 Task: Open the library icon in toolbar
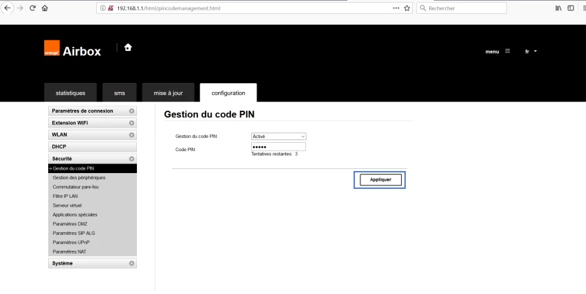[x=558, y=8]
